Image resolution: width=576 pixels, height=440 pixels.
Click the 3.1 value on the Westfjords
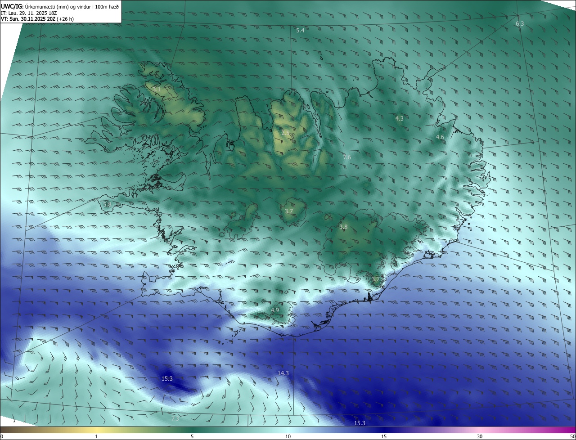point(156,90)
